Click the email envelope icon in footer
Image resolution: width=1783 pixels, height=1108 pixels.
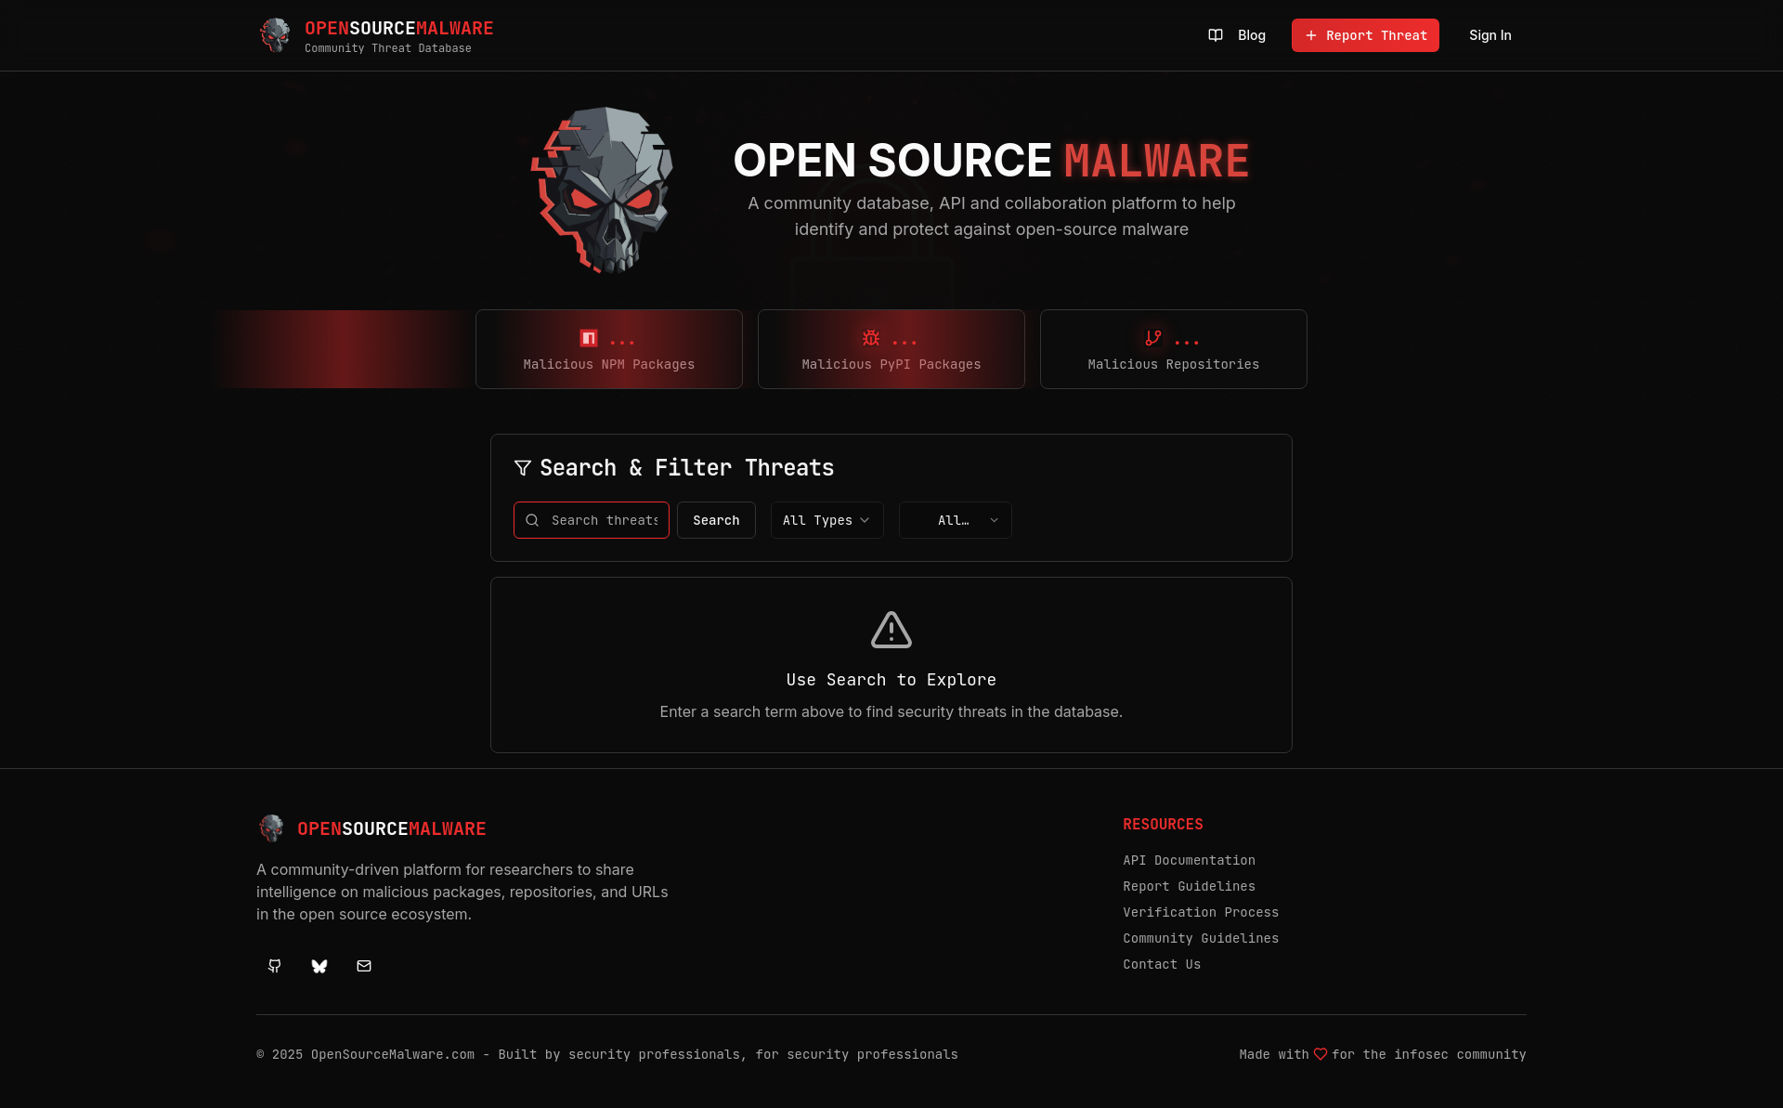(x=363, y=966)
